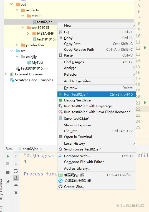The height and width of the screenshot is (212, 149).
Task: Collapse the out folder
Action: (12, 4)
